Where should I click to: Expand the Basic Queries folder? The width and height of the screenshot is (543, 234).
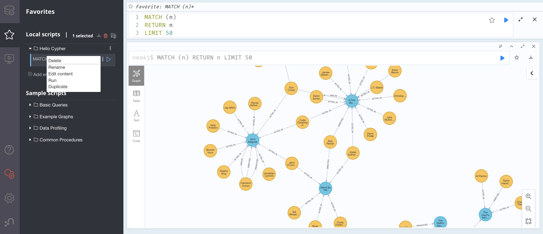(53, 105)
